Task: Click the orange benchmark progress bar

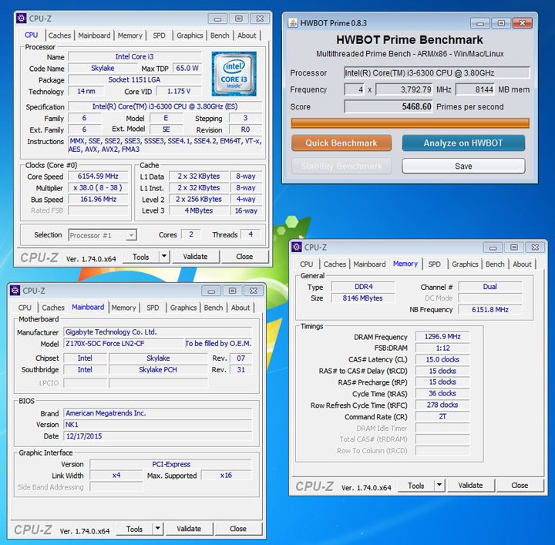Action: tap(410, 123)
